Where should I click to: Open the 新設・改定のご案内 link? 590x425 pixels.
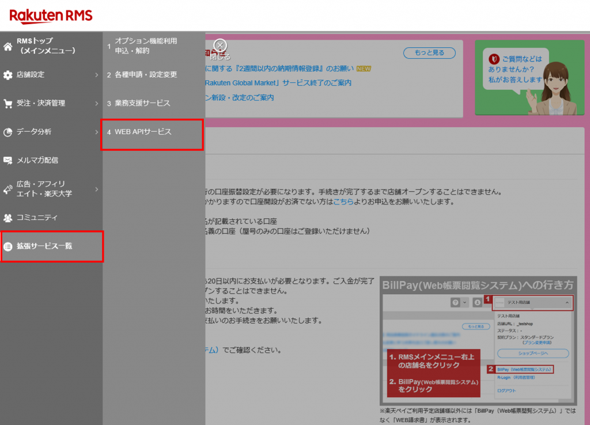[x=239, y=98]
